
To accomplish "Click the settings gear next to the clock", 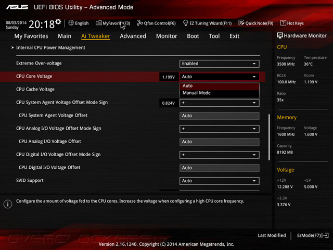I will 58,22.
